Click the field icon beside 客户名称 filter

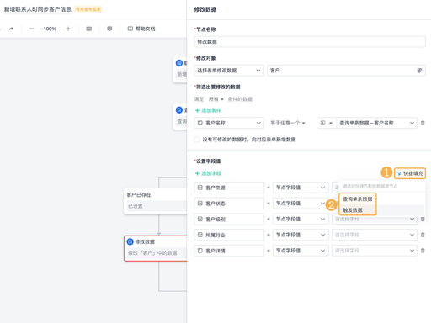coord(200,123)
